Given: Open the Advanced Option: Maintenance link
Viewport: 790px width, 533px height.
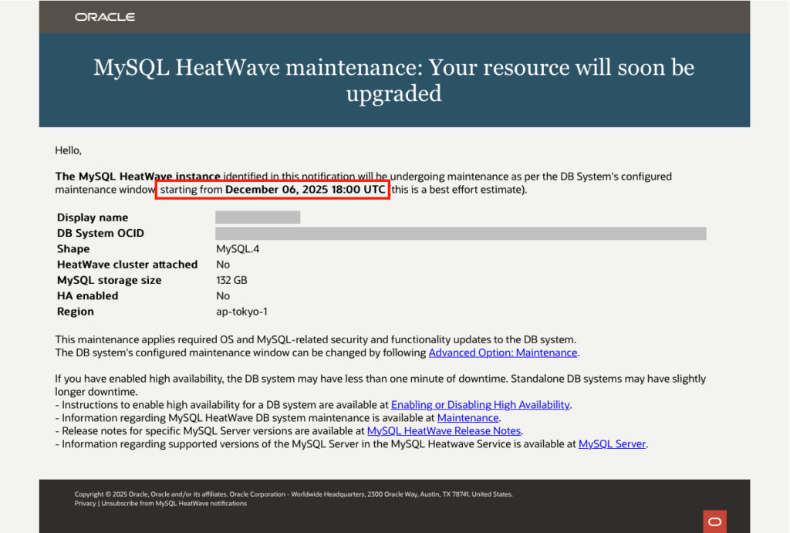Looking at the screenshot, I should tap(503, 353).
